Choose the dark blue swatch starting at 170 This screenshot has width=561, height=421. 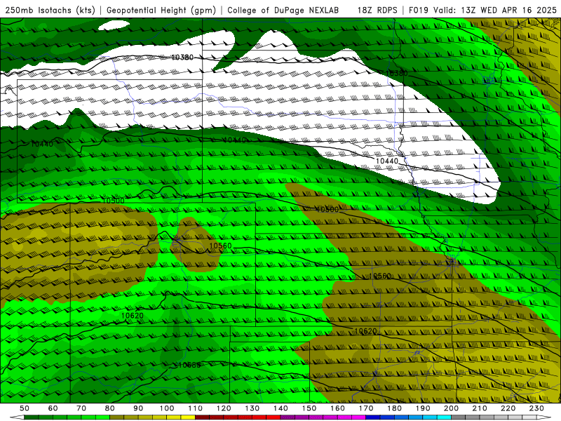373,417
